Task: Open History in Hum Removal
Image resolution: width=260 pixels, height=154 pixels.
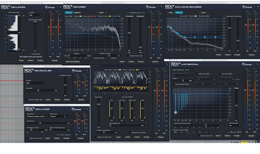Action: [227, 136]
